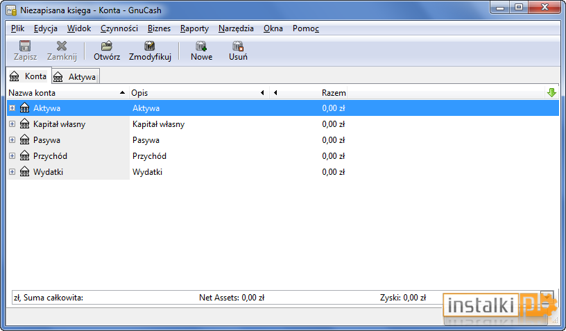Screen dimensions: 566x331
Task: Click Net Assets: 0,00 zł in summary bar
Action: tap(232, 298)
